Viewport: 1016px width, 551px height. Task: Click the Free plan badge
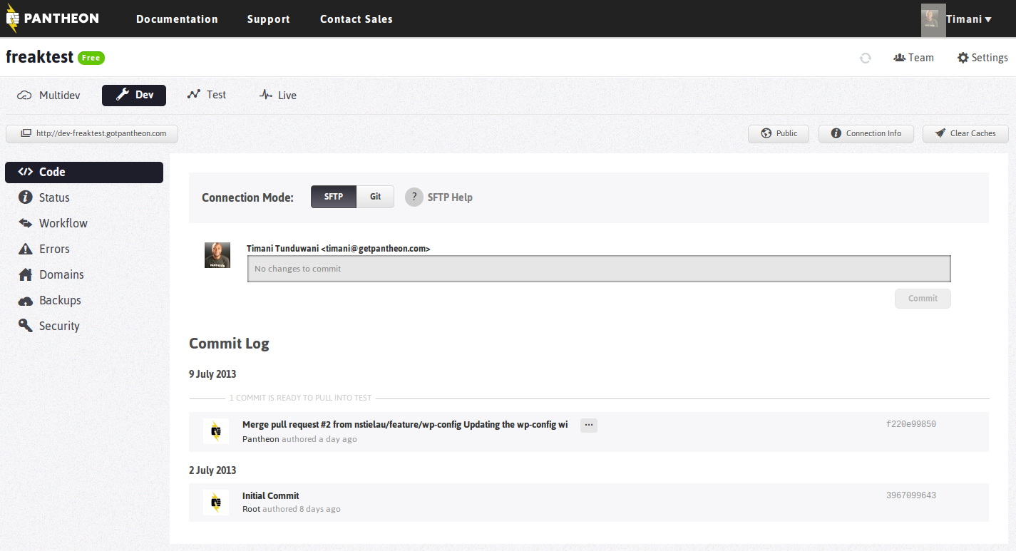point(91,58)
